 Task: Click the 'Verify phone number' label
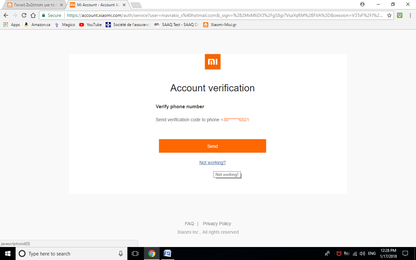coord(180,107)
